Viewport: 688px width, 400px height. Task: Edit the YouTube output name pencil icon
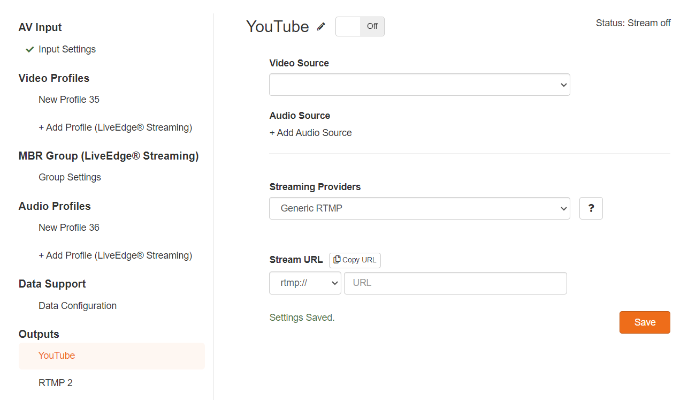pyautogui.click(x=321, y=26)
